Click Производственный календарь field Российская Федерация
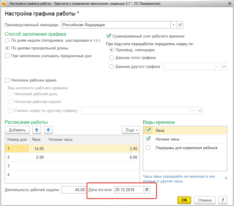This screenshot has width=234, height=206. coord(116,25)
